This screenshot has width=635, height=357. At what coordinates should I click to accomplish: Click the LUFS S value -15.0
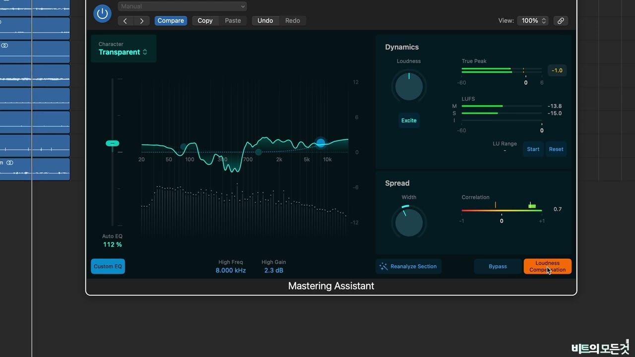(555, 114)
